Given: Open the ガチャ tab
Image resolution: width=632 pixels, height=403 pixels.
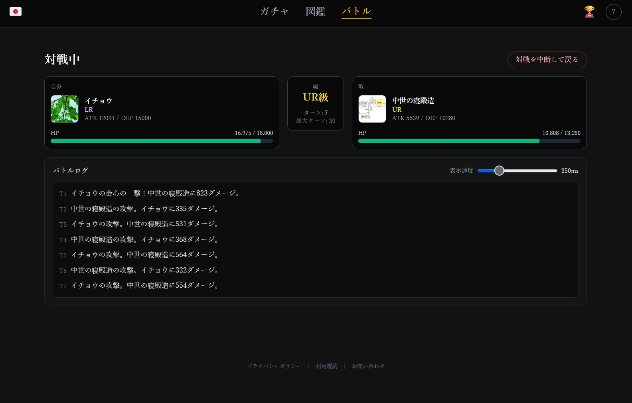Looking at the screenshot, I should [x=274, y=12].
